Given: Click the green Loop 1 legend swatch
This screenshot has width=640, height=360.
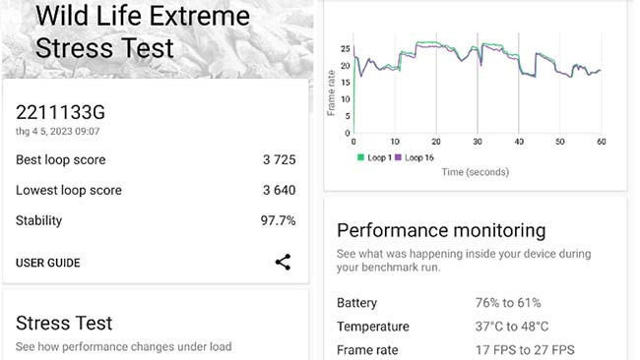Looking at the screenshot, I should 360,157.
